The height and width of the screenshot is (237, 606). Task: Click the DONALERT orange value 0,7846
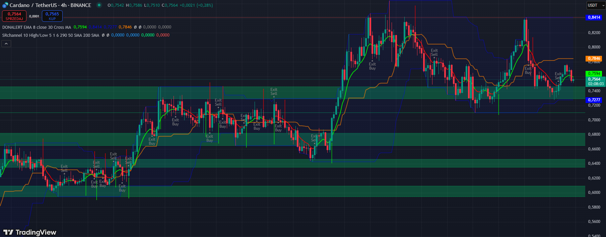125,27
